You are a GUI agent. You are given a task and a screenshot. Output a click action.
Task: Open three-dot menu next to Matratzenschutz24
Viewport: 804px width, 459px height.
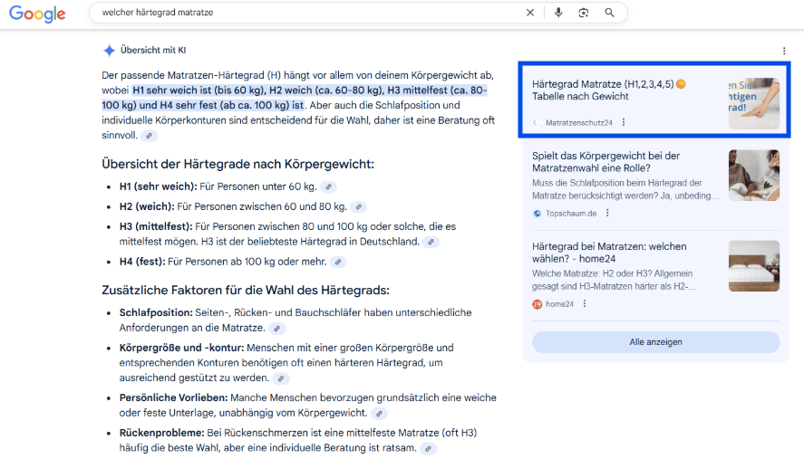click(x=624, y=122)
